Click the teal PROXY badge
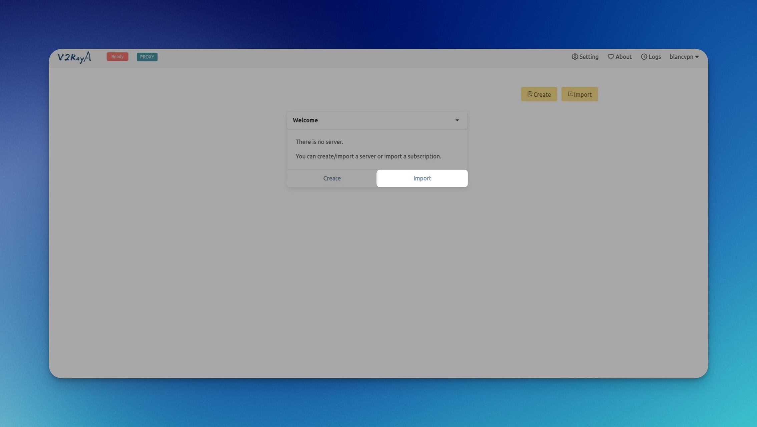The image size is (757, 427). 147,57
